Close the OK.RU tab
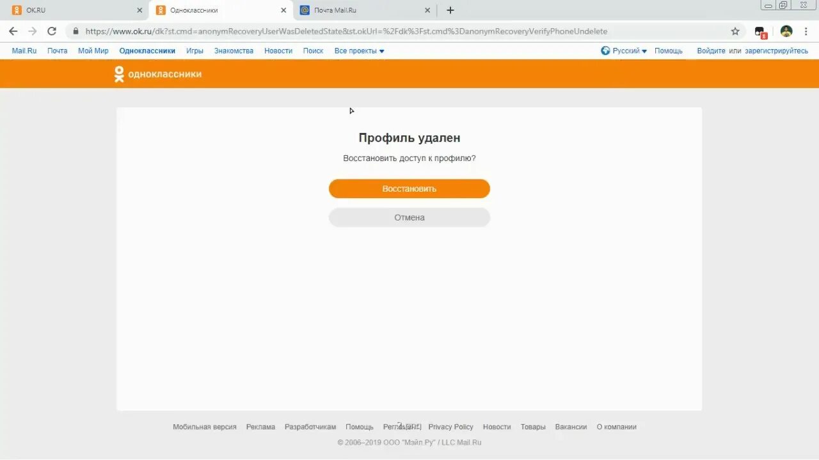Image resolution: width=819 pixels, height=460 pixels. coord(139,10)
